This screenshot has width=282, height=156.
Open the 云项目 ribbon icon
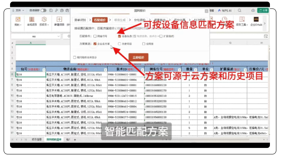tap(44, 21)
